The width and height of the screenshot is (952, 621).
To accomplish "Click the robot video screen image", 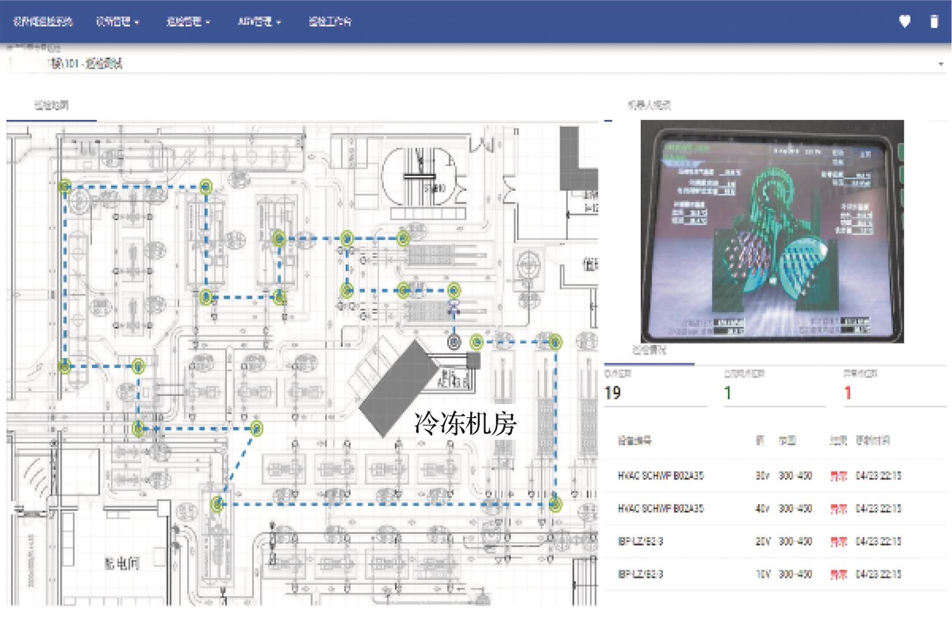I will pyautogui.click(x=772, y=231).
